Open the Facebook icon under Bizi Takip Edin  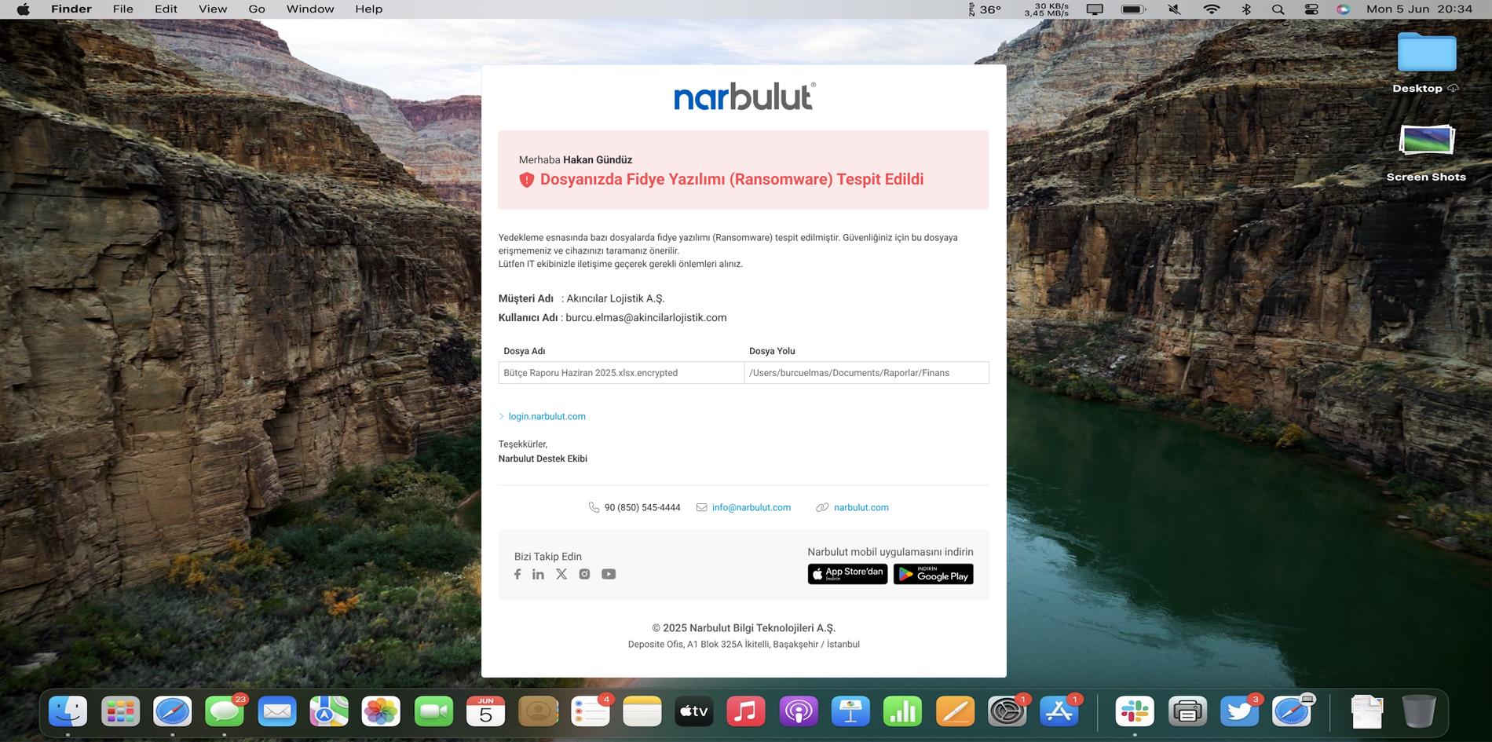point(517,574)
